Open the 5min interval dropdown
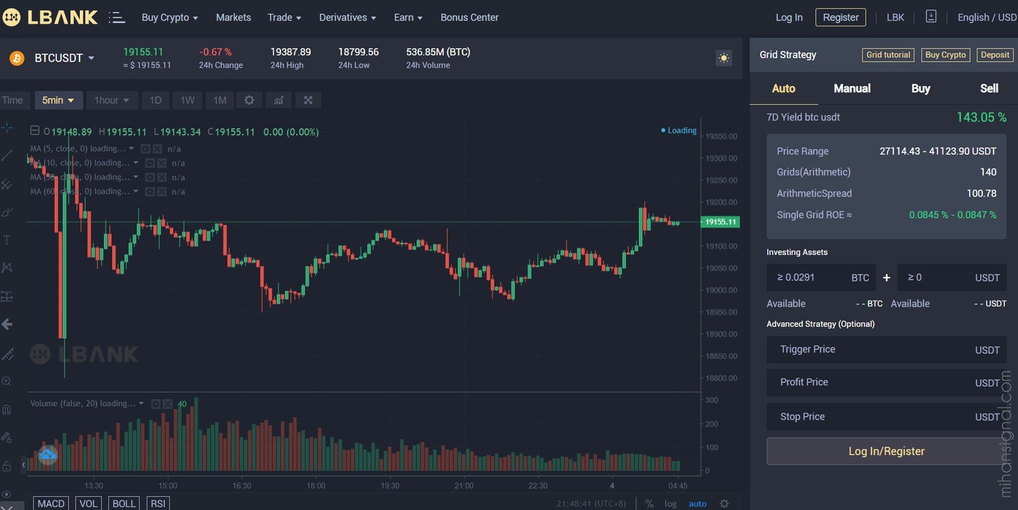The height and width of the screenshot is (510, 1018). tap(58, 100)
